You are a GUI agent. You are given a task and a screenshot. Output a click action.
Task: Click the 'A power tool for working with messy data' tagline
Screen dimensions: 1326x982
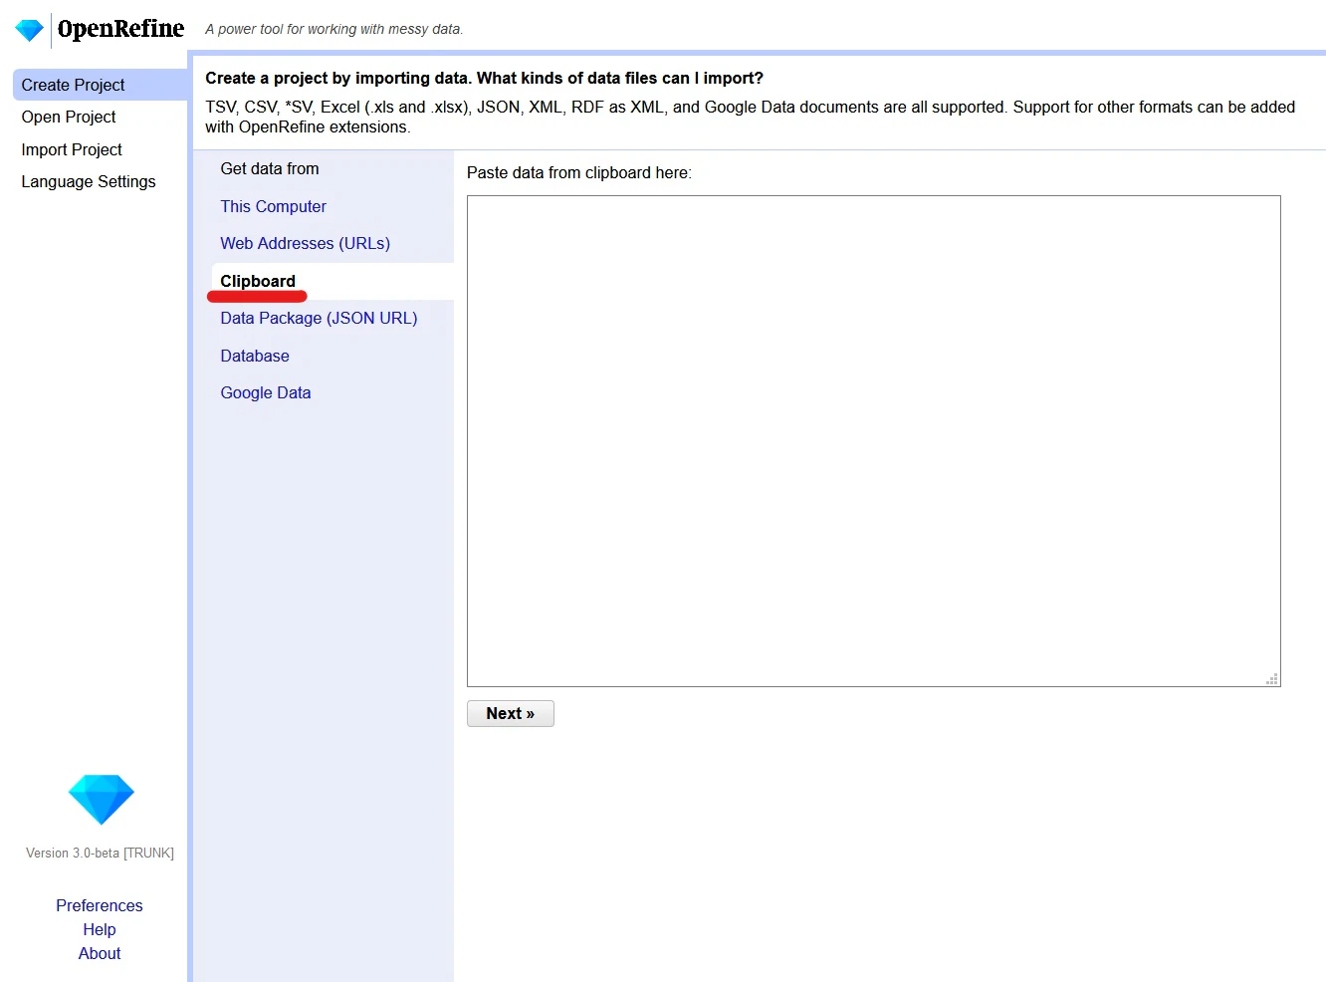pos(334,29)
